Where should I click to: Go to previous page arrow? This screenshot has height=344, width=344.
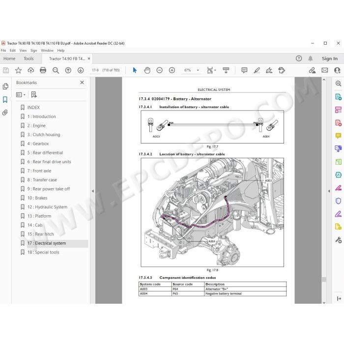[x=68, y=70]
